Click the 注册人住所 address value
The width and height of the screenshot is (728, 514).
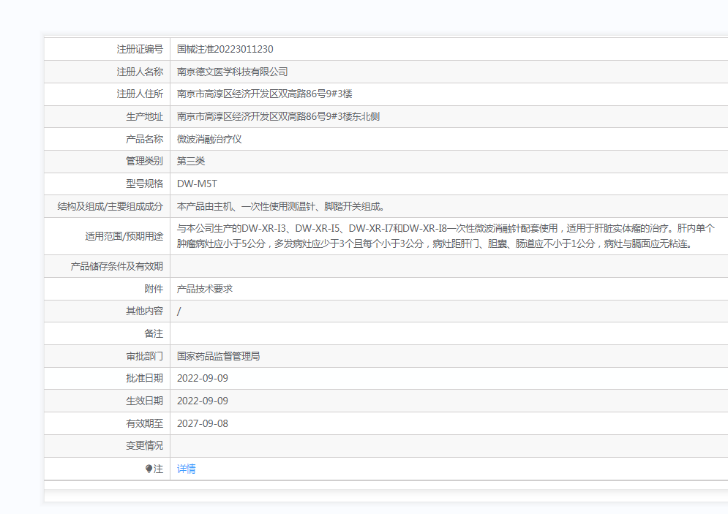(265, 94)
